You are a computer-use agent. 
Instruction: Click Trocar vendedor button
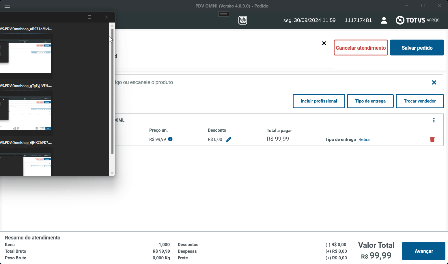[420, 101]
